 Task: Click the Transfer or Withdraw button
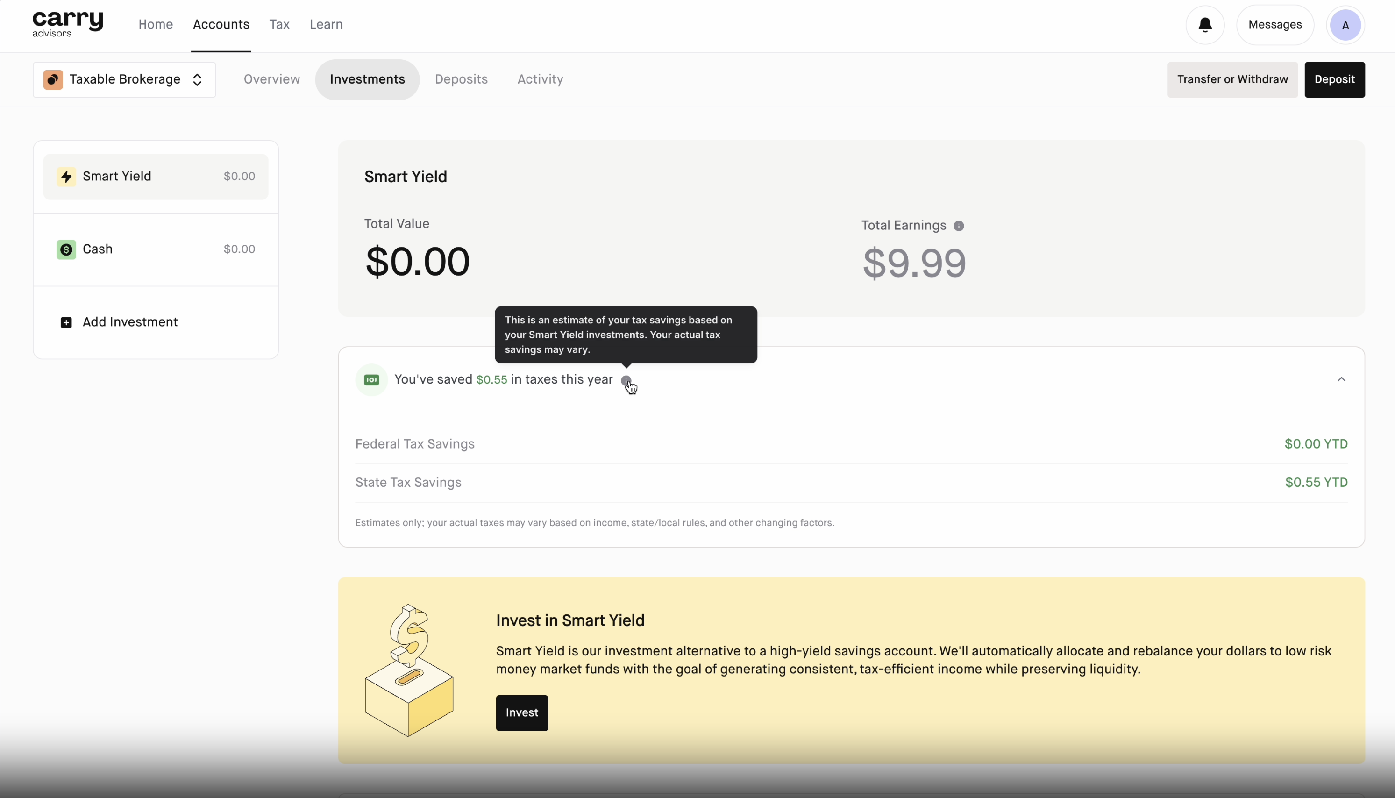point(1231,79)
